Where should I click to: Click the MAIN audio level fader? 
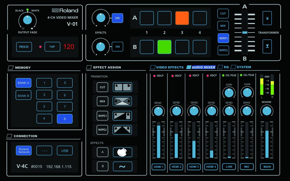point(267,140)
